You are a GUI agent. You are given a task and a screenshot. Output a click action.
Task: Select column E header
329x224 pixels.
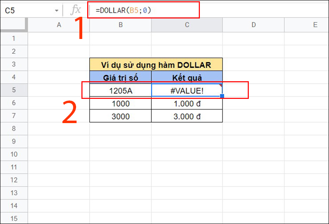pyautogui.click(x=307, y=25)
